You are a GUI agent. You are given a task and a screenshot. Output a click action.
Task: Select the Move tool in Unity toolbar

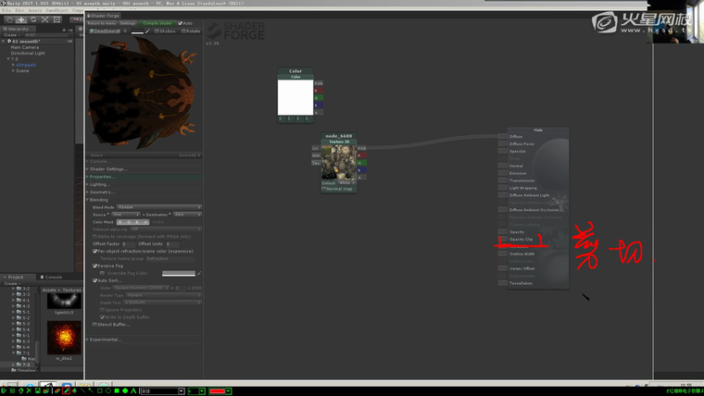point(21,19)
